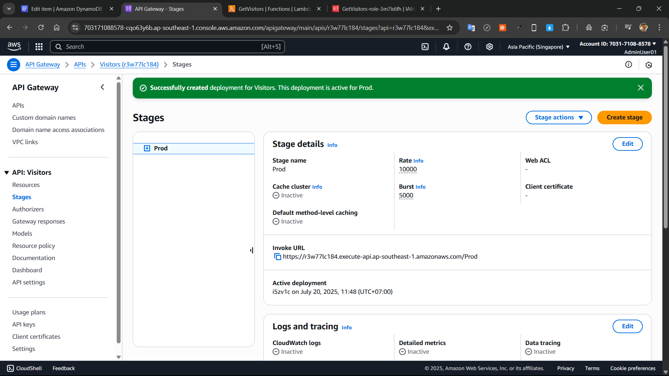669x376 pixels.
Task: Copy the Invoke URL with copy icon
Action: [278, 257]
